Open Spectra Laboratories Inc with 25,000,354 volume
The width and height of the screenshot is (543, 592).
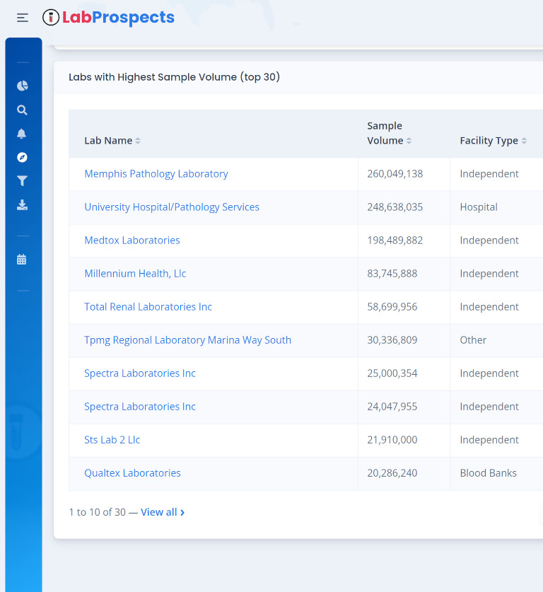click(x=139, y=373)
